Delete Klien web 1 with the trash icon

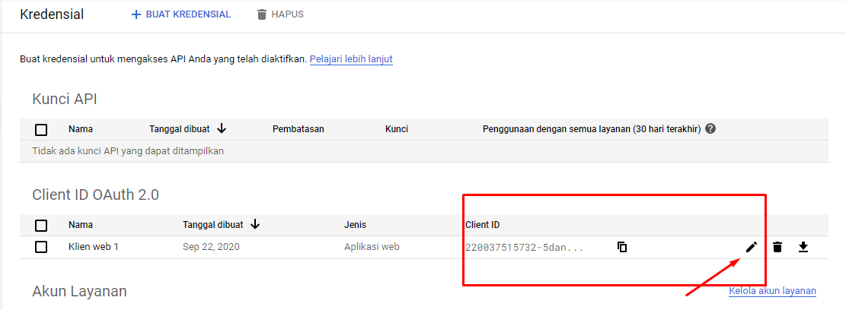click(x=777, y=247)
